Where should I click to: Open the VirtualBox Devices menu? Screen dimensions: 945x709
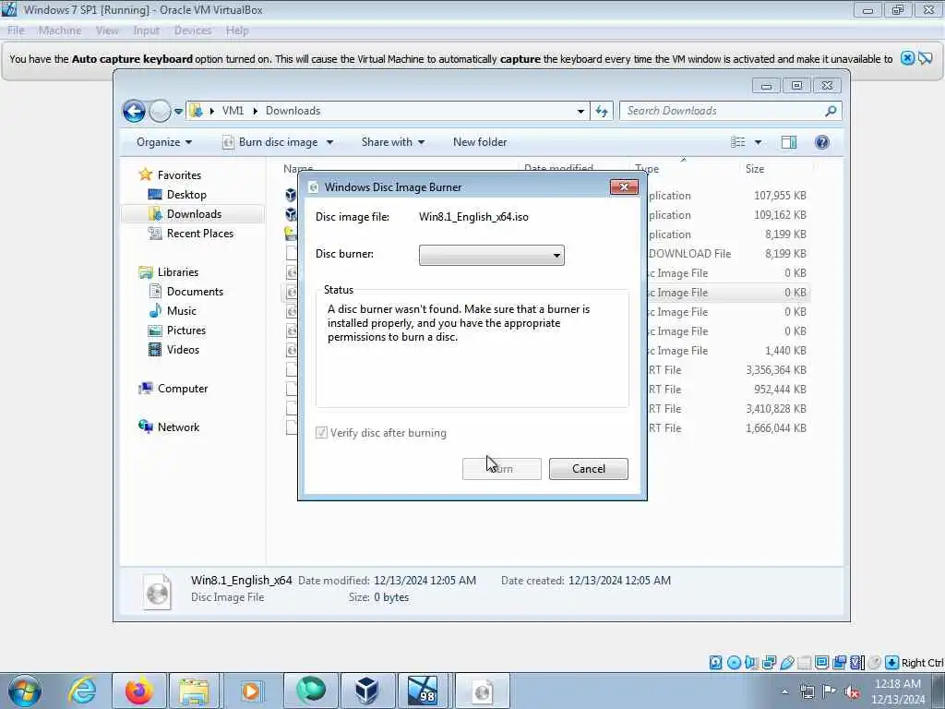[193, 30]
